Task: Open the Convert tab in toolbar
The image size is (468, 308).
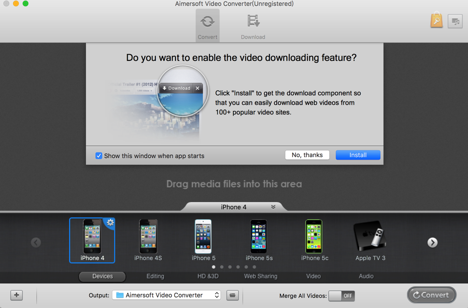Action: (x=208, y=25)
